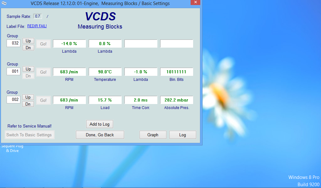Select the Sequent Plug & Drive desktop shortcut
Screen dimensions: 321x188
[x=12, y=149]
